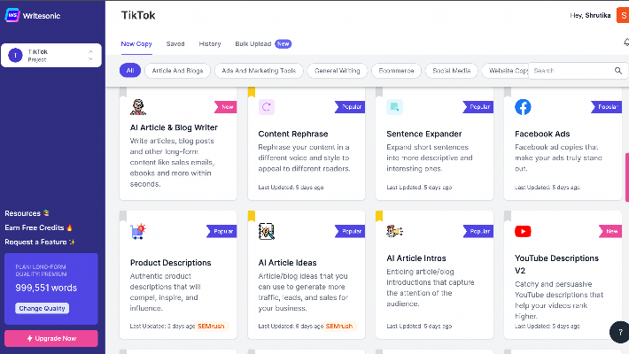Click the Upgrade Now button
The image size is (629, 354).
[51, 338]
